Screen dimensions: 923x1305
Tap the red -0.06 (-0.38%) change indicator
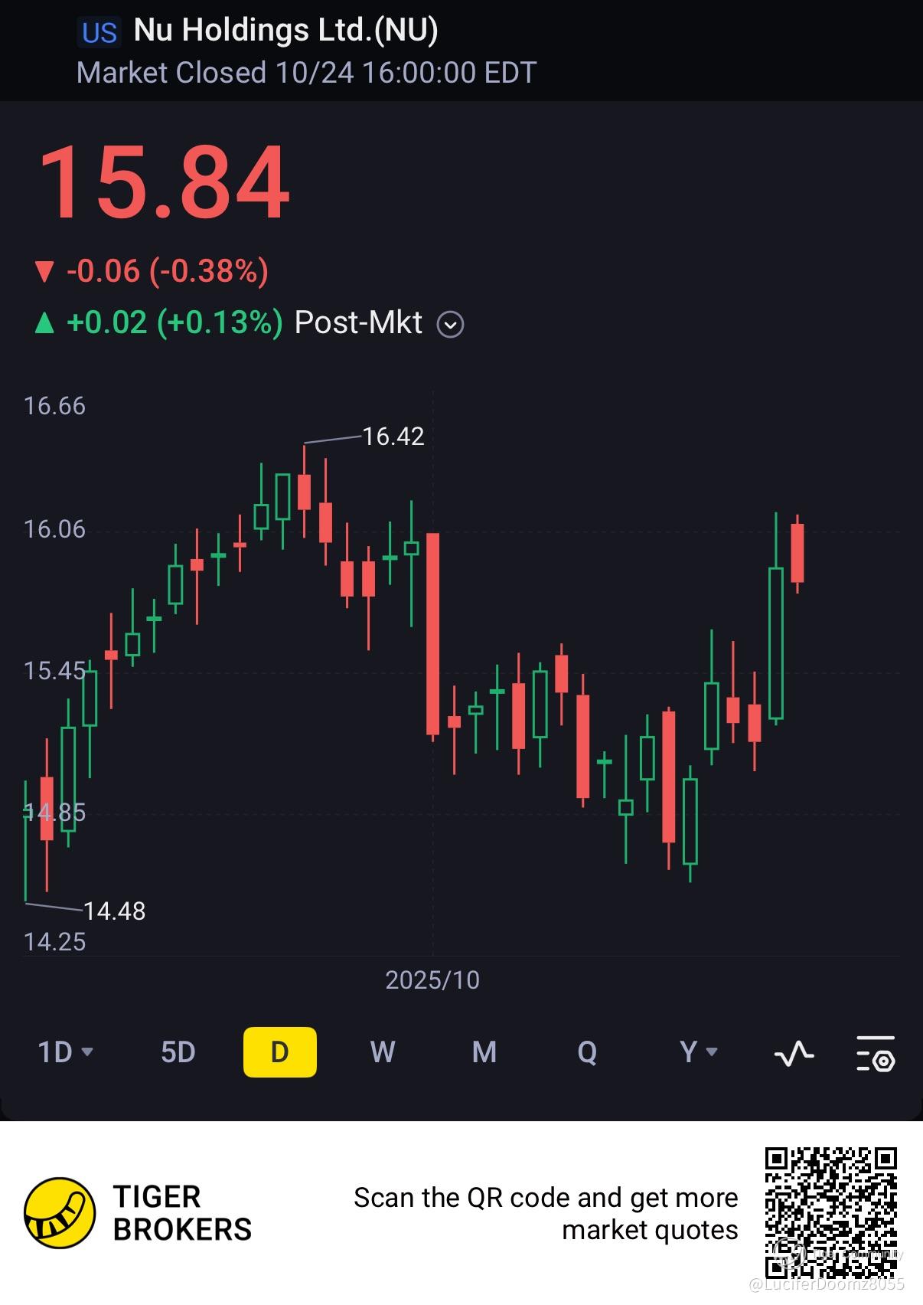[152, 271]
